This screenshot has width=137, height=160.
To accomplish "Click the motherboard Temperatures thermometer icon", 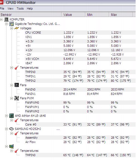I will click(x=17, y=68).
